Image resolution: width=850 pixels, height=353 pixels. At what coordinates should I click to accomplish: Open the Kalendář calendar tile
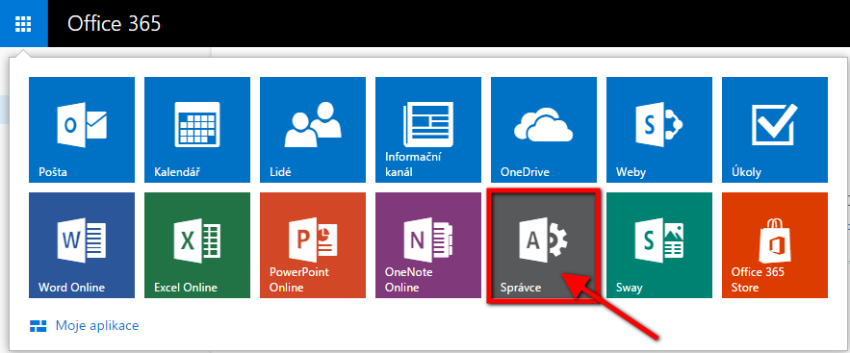tap(197, 130)
